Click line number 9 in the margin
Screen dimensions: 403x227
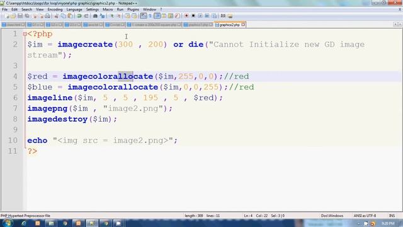15,129
